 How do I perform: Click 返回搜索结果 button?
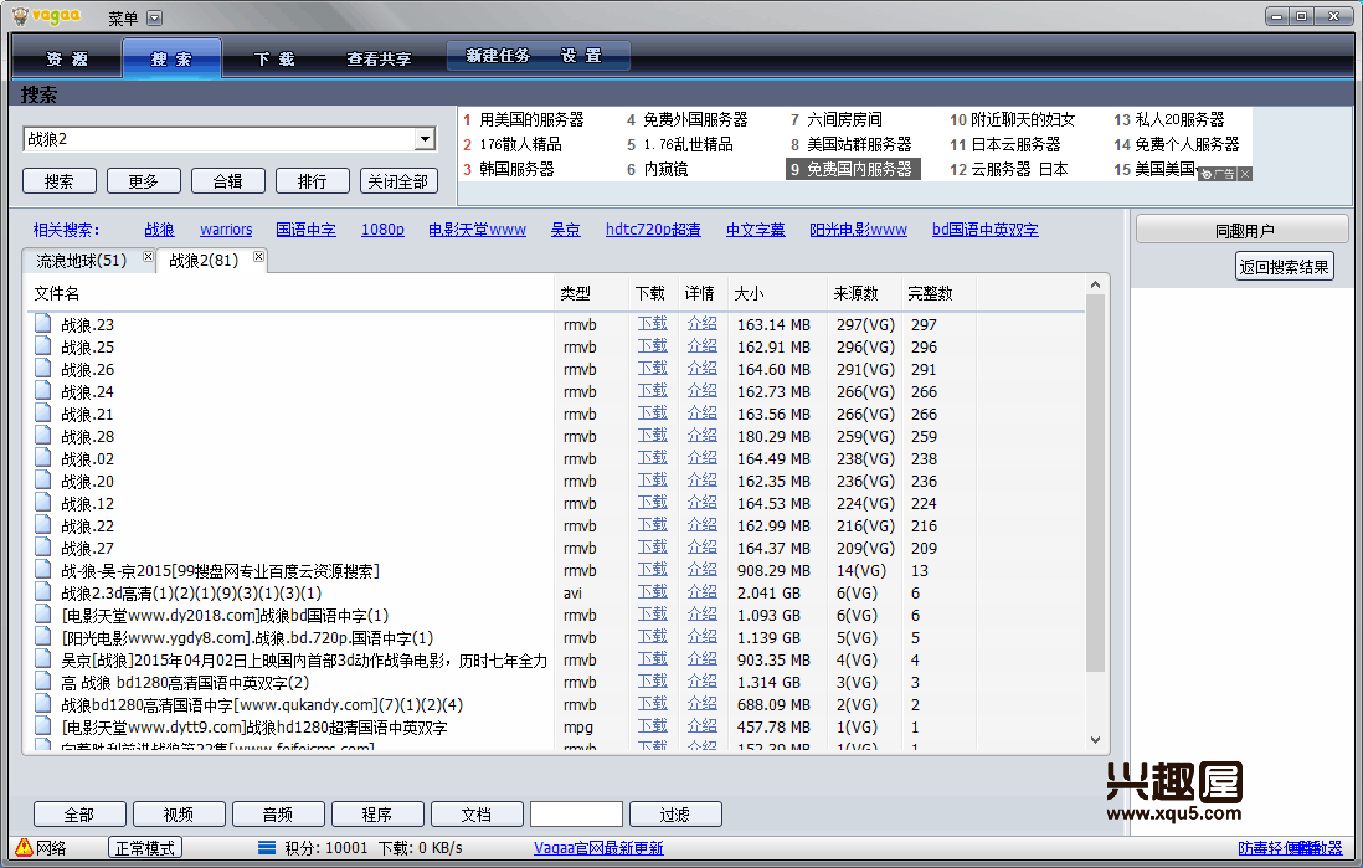point(1284,266)
